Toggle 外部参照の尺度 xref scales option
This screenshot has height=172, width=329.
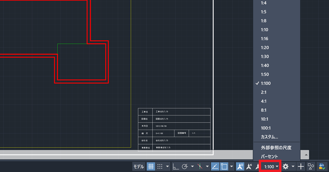(277, 147)
